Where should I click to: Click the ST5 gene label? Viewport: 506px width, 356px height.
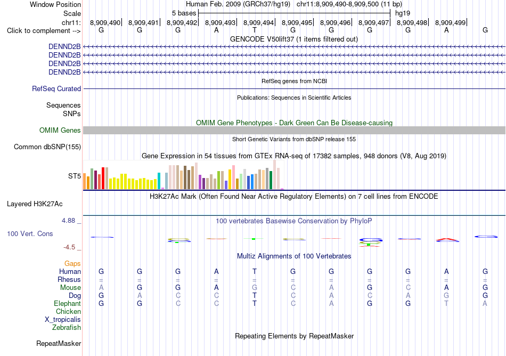pyautogui.click(x=75, y=176)
